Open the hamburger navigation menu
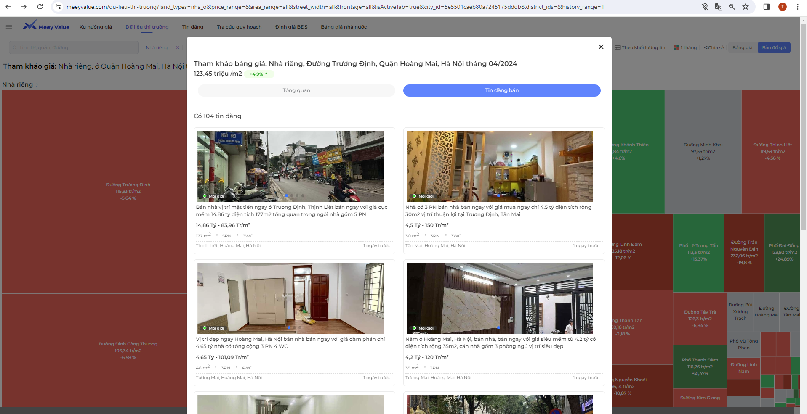The width and height of the screenshot is (807, 414). [x=8, y=26]
